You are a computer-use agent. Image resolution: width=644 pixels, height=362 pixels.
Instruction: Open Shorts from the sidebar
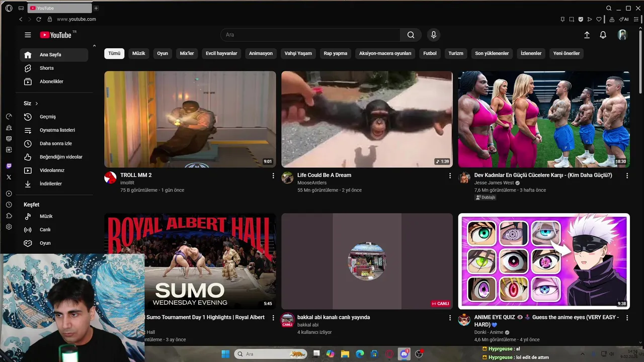coord(54,68)
